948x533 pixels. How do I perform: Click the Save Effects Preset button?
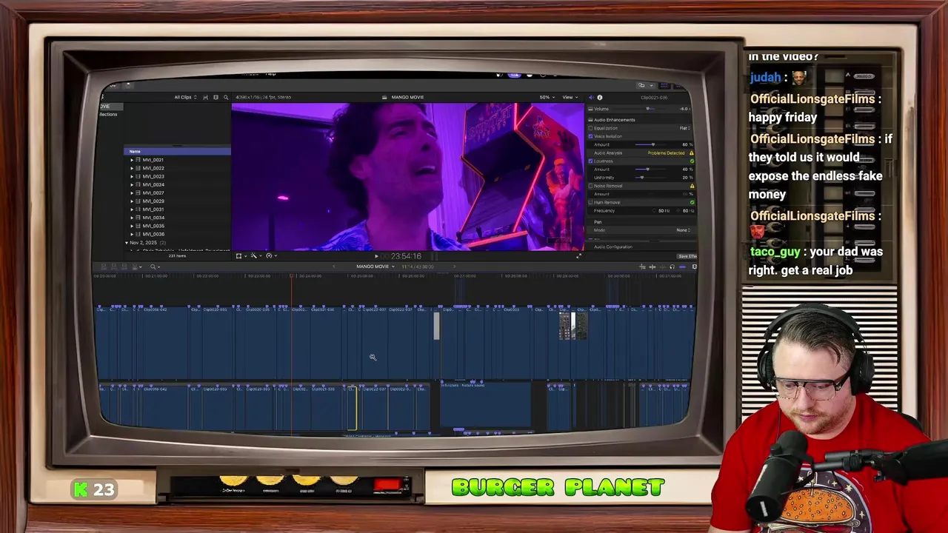[687, 256]
